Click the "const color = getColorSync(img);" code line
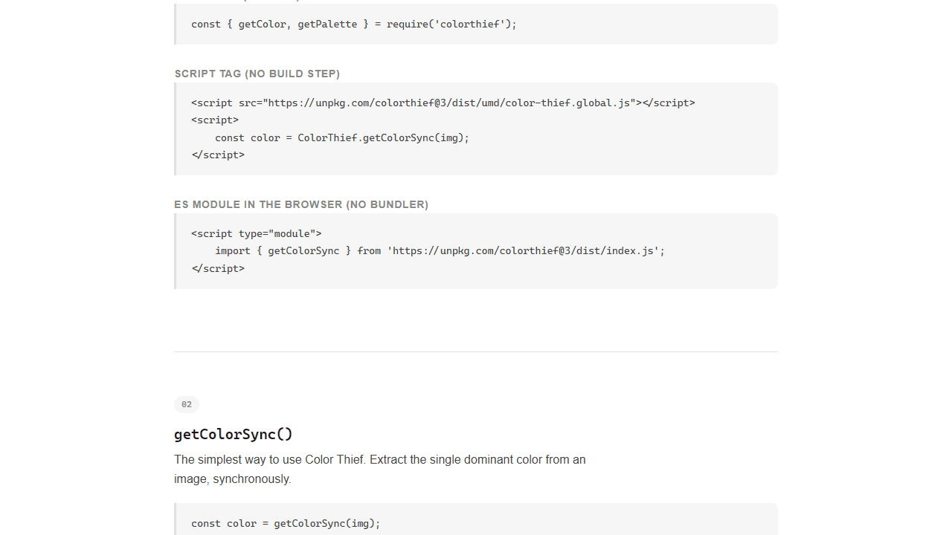 tap(286, 523)
